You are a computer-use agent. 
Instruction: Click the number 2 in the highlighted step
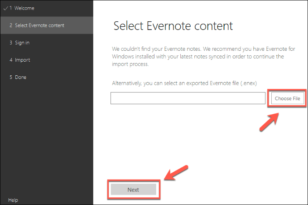(x=10, y=25)
